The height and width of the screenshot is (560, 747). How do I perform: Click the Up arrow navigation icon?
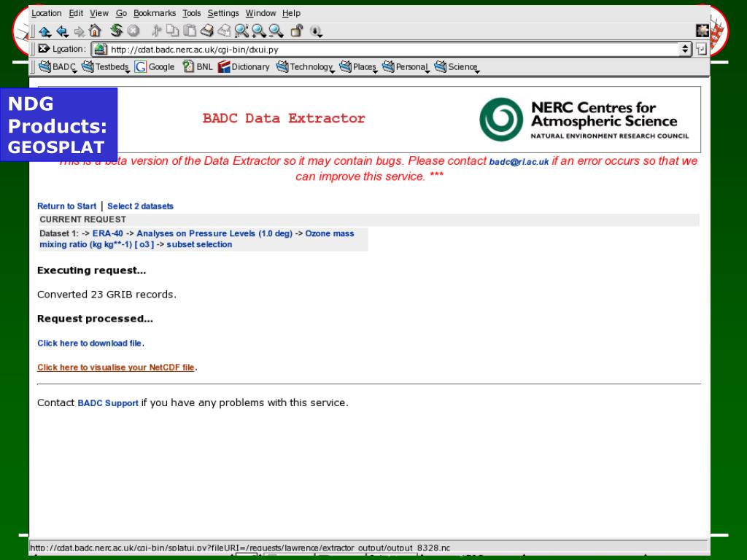point(45,31)
